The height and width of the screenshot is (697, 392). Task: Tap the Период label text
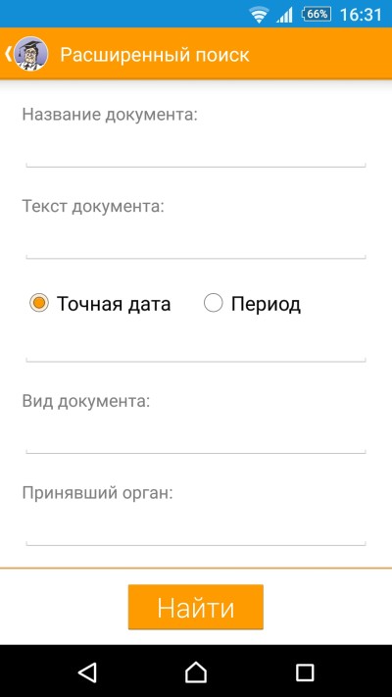266,305
